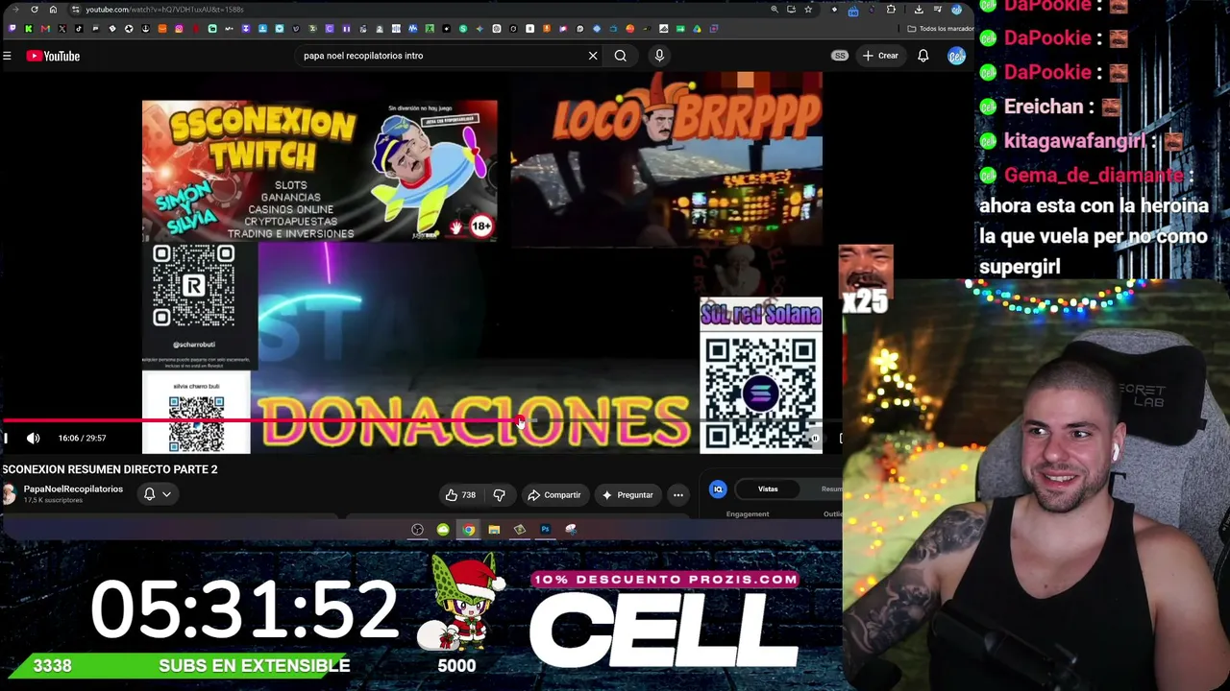Open the YouTube account avatar menu
Viewport: 1230px width, 691px height.
point(956,56)
